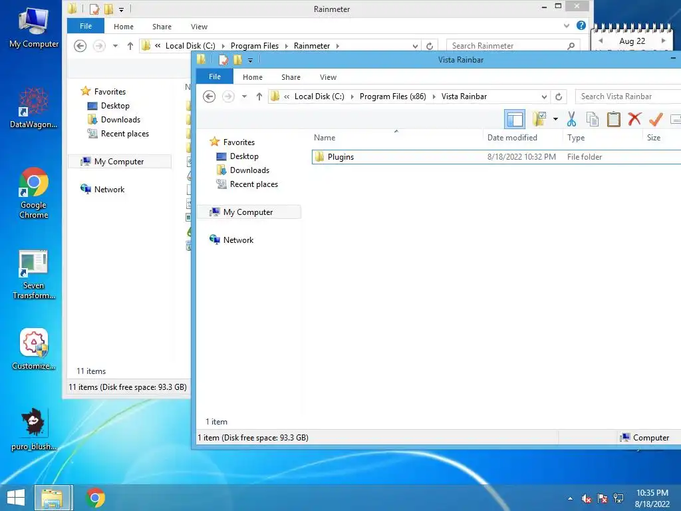Open Google Chrome desktop shortcut
The image size is (681, 511).
[33, 193]
